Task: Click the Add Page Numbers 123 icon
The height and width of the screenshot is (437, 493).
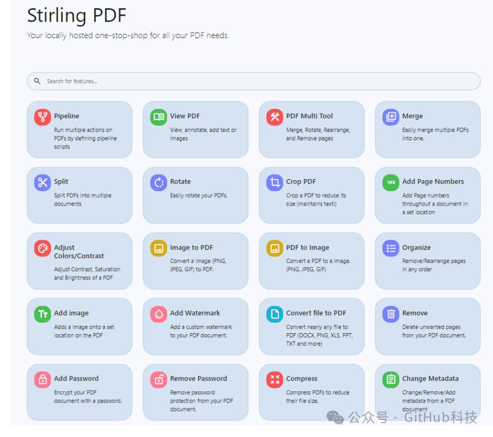Action: point(391,182)
